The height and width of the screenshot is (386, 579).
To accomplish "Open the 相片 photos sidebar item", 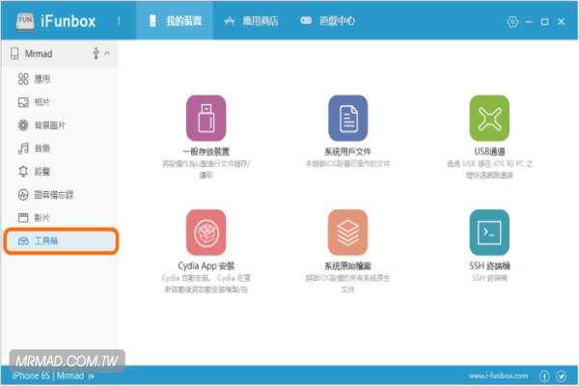I will (x=34, y=102).
